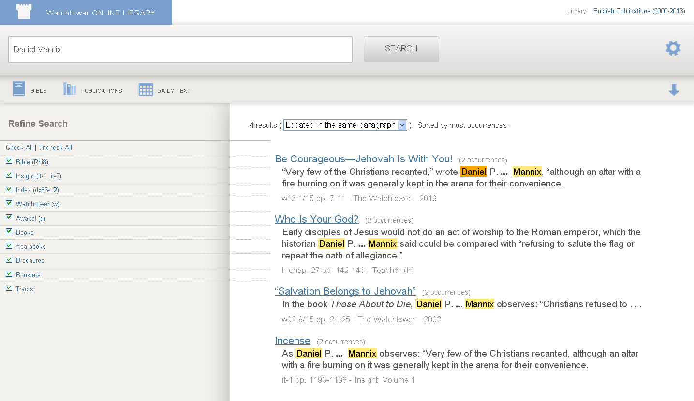The image size is (694, 401).
Task: Uncheck the Bible (Rbi8) checkbox
Action: point(9,161)
